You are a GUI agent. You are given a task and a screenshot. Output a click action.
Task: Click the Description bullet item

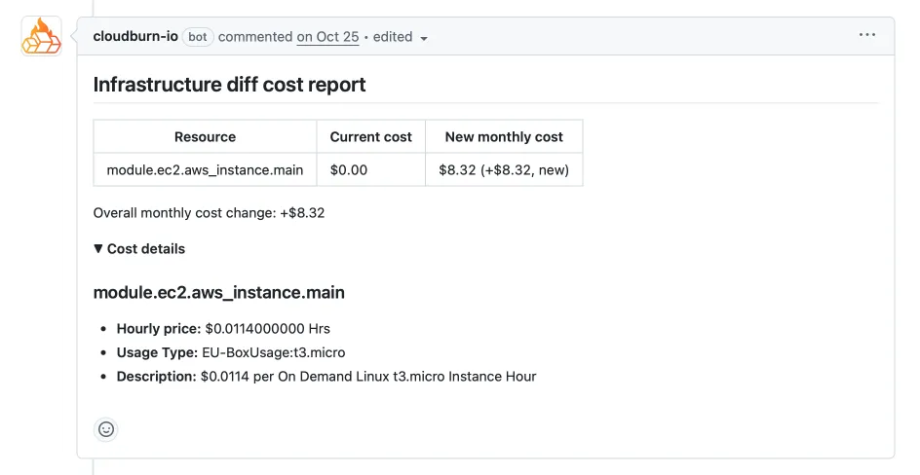[x=326, y=376]
